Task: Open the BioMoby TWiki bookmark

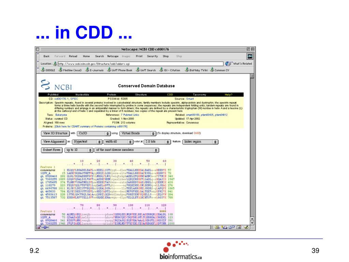Action: click(x=197, y=70)
